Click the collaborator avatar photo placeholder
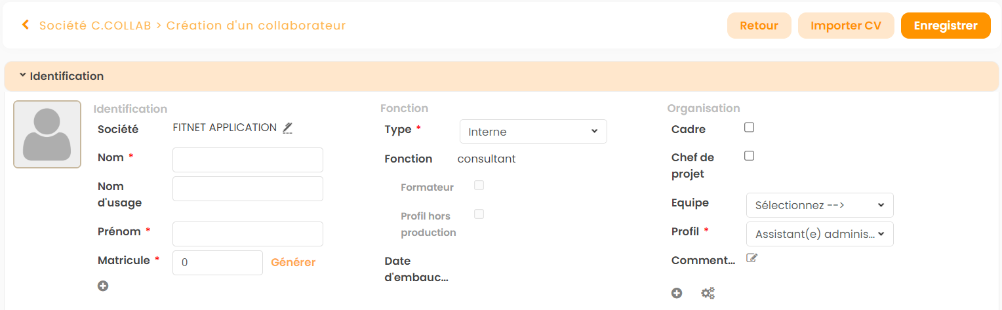This screenshot has height=310, width=1002. 47,134
